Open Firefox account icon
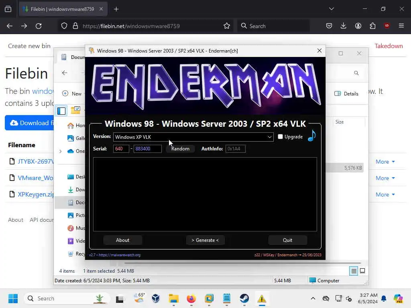Viewport: 411px width, 308px height. (x=358, y=26)
